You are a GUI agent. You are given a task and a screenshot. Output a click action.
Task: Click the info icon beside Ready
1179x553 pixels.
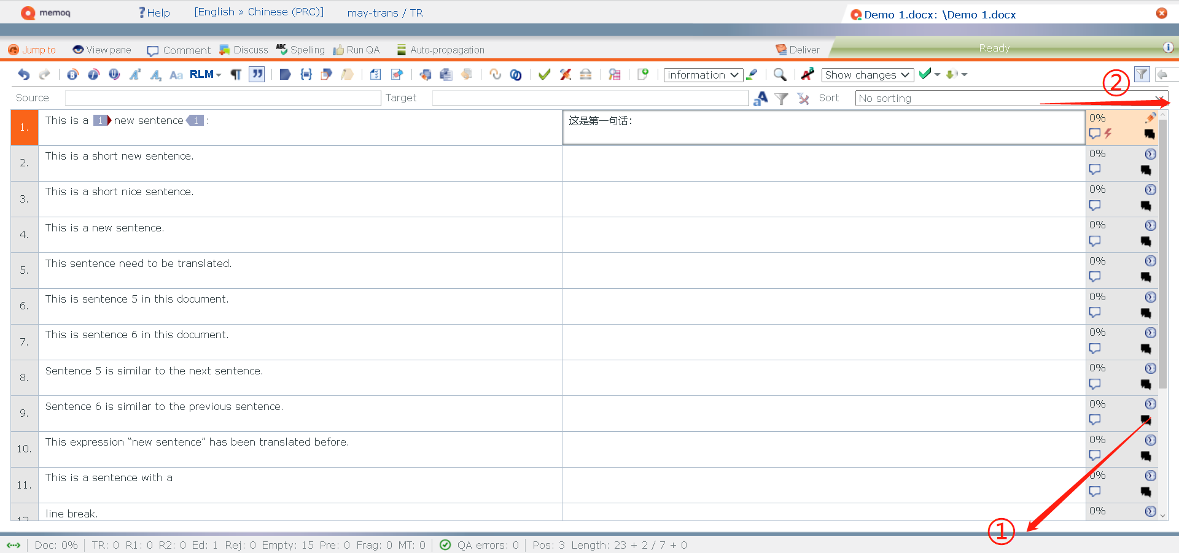click(1168, 47)
